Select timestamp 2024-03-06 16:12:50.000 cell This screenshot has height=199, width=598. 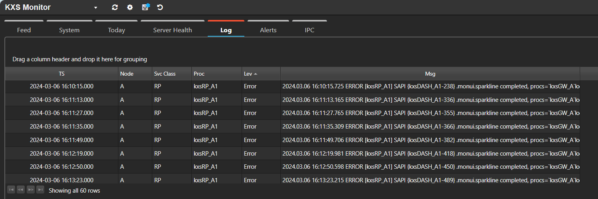pos(61,167)
